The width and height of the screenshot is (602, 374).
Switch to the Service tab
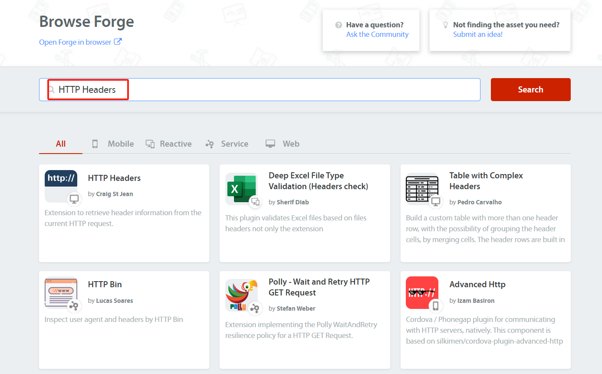(x=227, y=144)
